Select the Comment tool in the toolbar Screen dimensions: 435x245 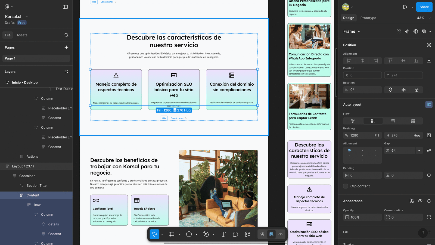coord(235,234)
